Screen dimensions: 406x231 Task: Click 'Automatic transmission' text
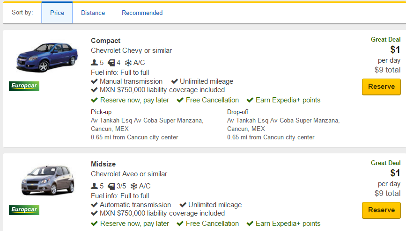(135, 205)
